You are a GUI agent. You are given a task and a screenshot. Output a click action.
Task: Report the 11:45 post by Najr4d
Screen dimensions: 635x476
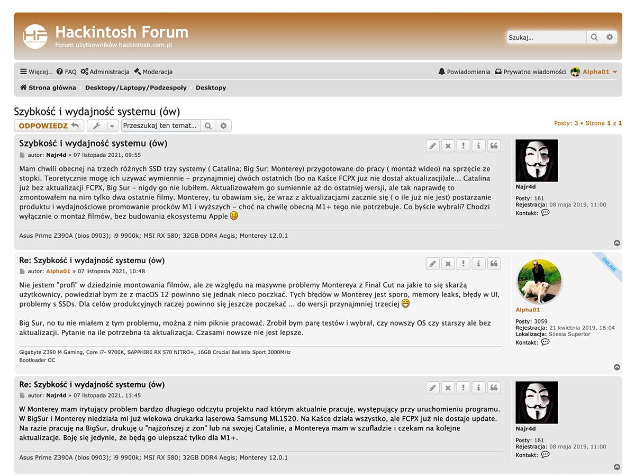coord(464,388)
